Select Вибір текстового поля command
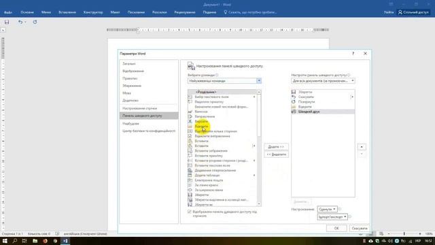This screenshot has height=245, width=435. pos(211,97)
